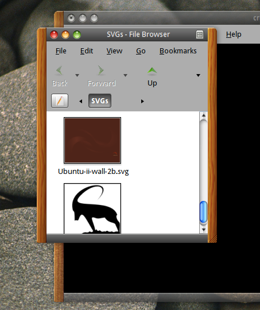Viewport: 260px width, 310px height.
Task: Click the title bar window menu icon
Action: 200,34
